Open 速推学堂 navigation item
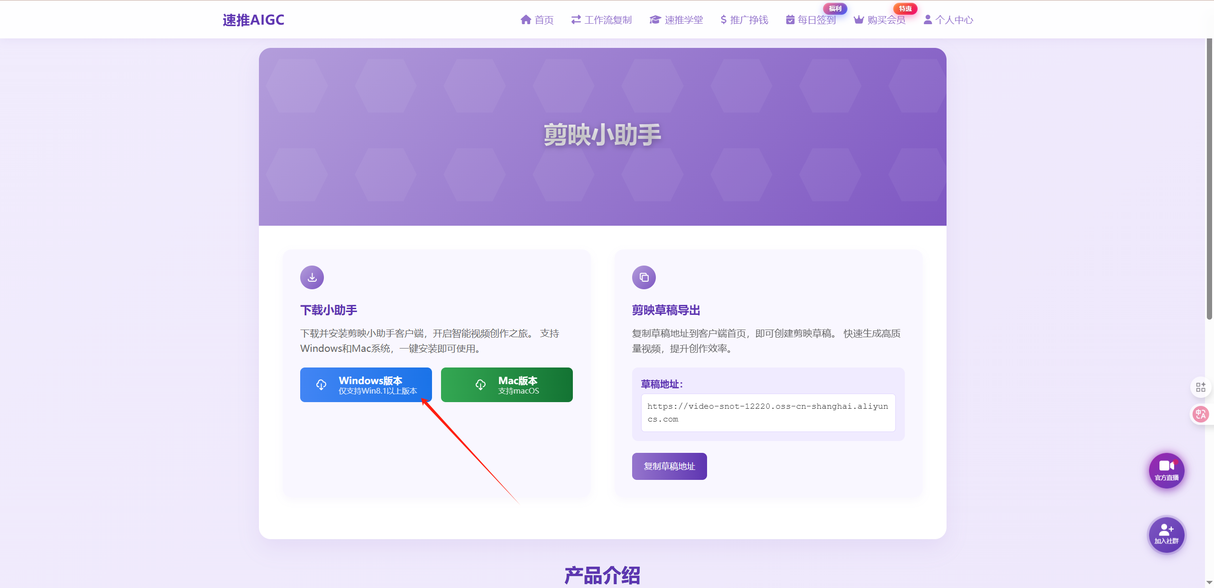The image size is (1214, 588). [x=676, y=20]
